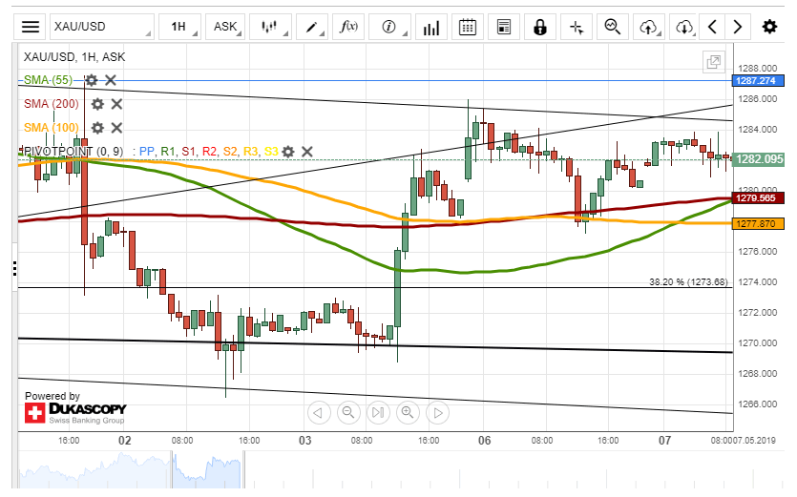Click the 1282.095 current price tag
Viewport: 797px width, 497px height.
[x=759, y=159]
